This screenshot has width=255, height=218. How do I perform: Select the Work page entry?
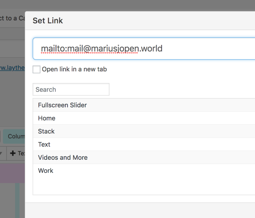[x=46, y=170]
